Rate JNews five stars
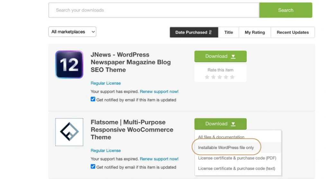Screen dimensions: 329x179 point(232,77)
